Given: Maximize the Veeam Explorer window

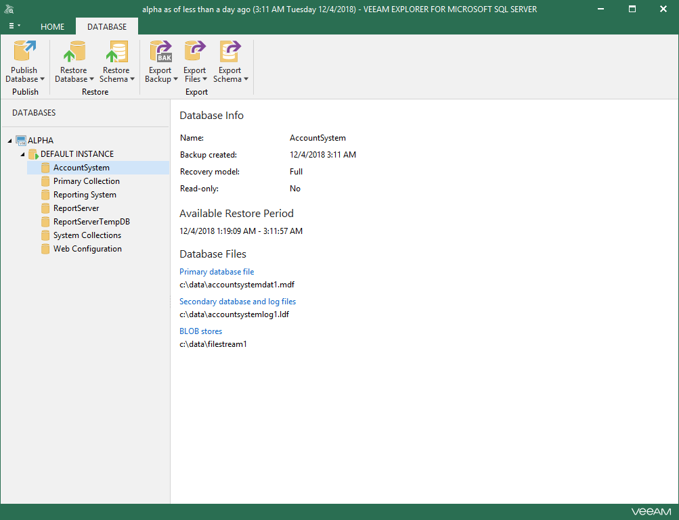Looking at the screenshot, I should 632,9.
